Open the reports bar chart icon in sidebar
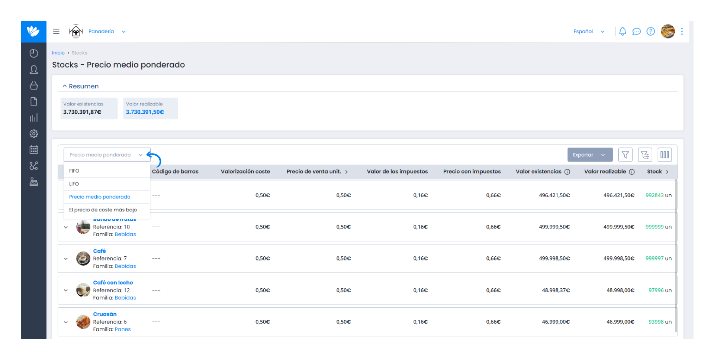 tap(34, 118)
